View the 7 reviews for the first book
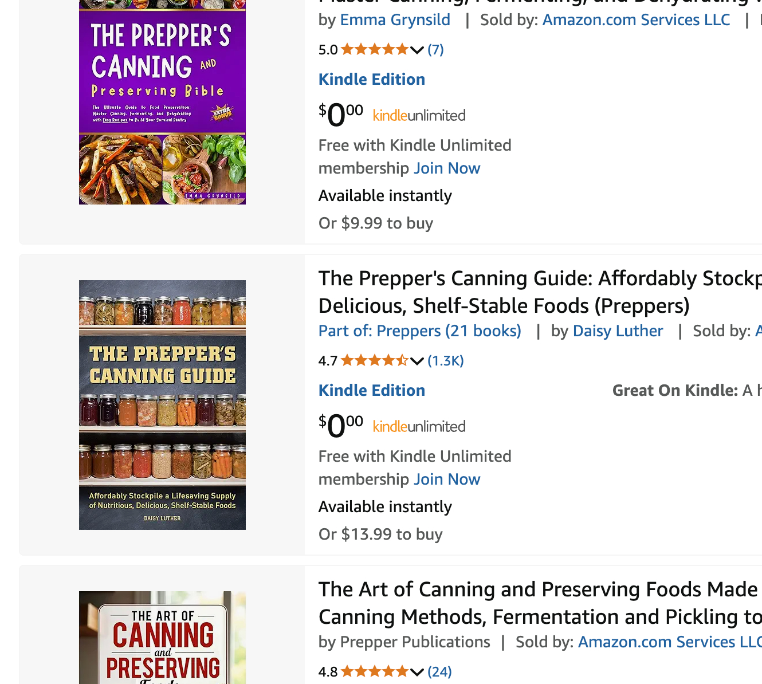 tap(435, 50)
